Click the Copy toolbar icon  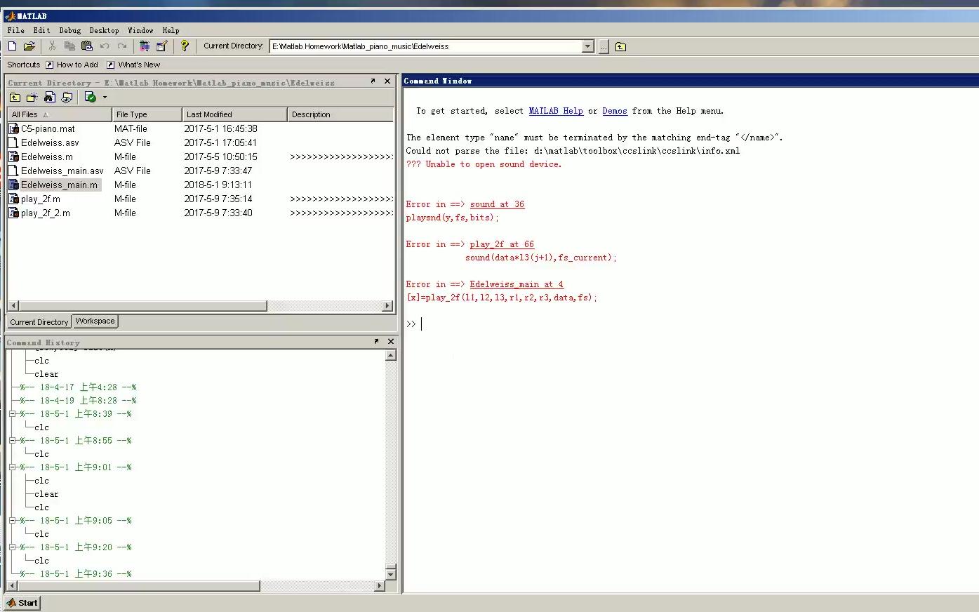69,46
